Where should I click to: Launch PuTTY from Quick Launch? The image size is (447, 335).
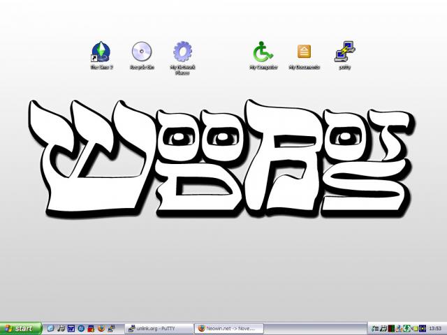pyautogui.click(x=111, y=329)
